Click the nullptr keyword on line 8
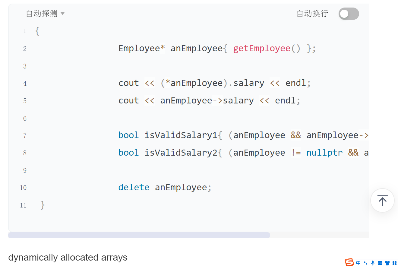The height and width of the screenshot is (266, 398). [324, 153]
